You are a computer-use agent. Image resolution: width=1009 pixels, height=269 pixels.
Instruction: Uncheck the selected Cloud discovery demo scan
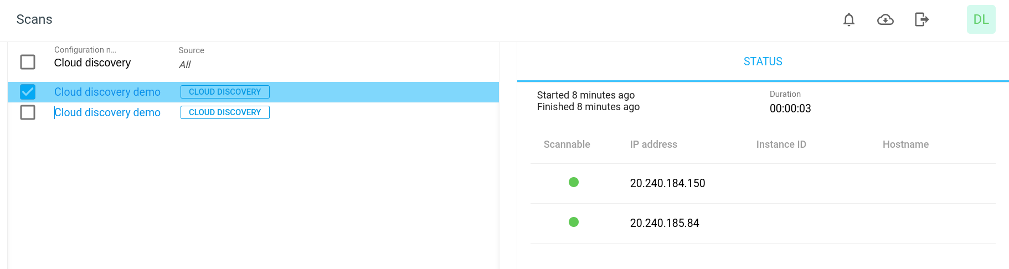(x=28, y=92)
